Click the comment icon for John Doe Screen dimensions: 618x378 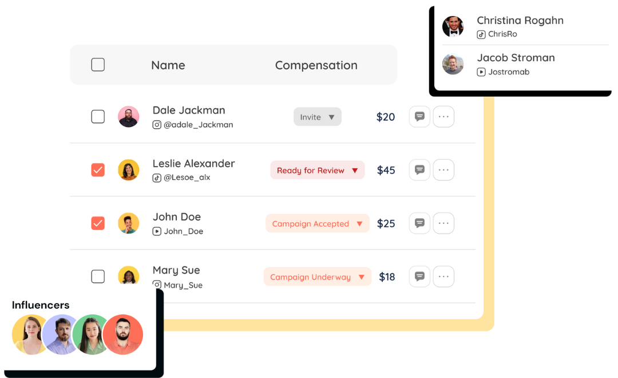click(x=419, y=223)
